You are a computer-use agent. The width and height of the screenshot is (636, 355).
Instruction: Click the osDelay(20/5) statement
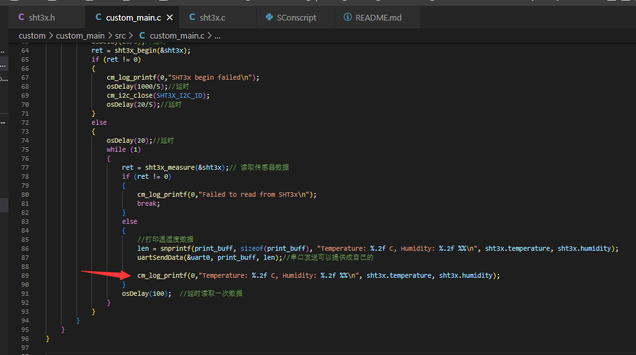point(134,104)
